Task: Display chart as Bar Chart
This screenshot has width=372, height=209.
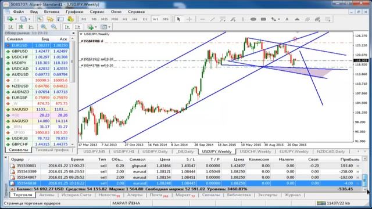Action: coord(10,27)
